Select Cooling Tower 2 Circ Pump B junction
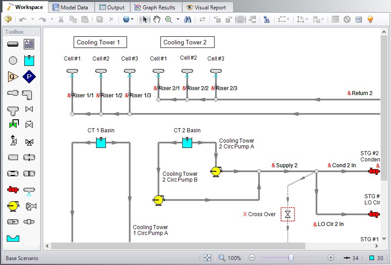The image size is (391, 265). pyautogui.click(x=158, y=200)
